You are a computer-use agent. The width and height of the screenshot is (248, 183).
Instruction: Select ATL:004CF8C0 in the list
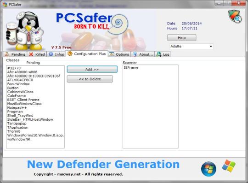(x=20, y=80)
